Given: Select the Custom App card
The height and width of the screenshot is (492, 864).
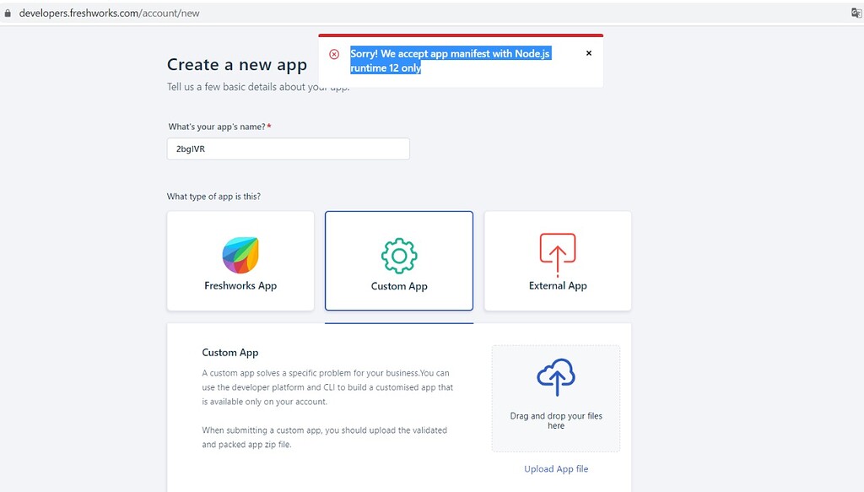Looking at the screenshot, I should [x=399, y=261].
